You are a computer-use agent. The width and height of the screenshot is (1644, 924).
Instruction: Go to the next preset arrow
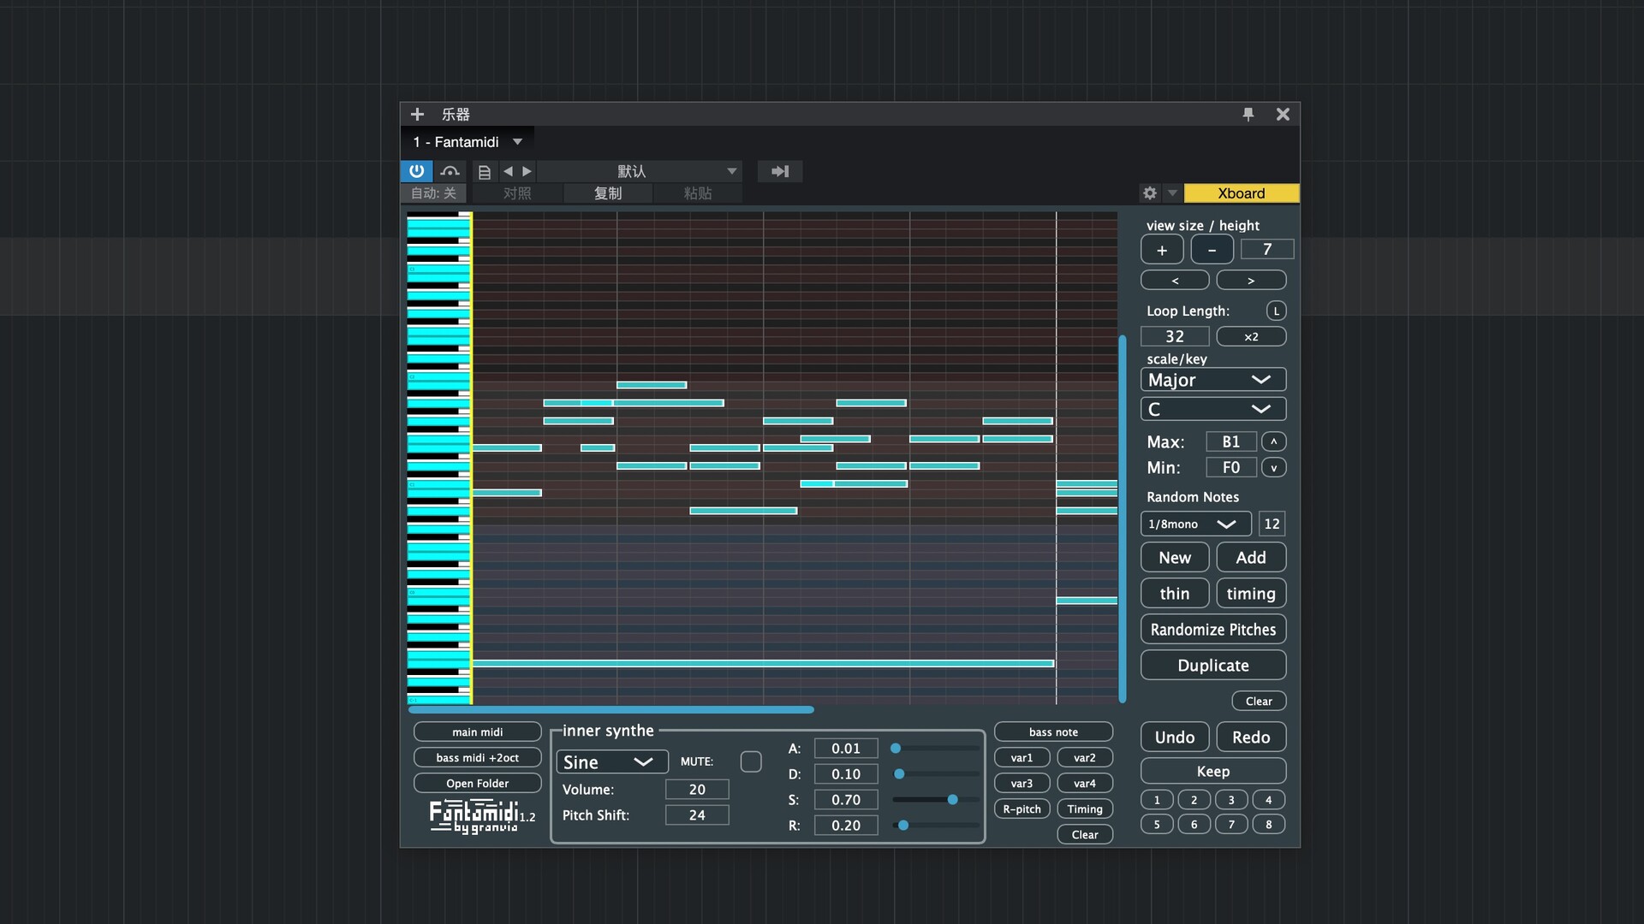coord(527,172)
